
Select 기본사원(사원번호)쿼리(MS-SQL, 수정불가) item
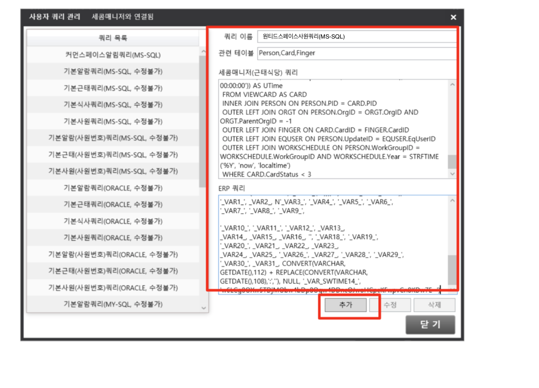113,171
